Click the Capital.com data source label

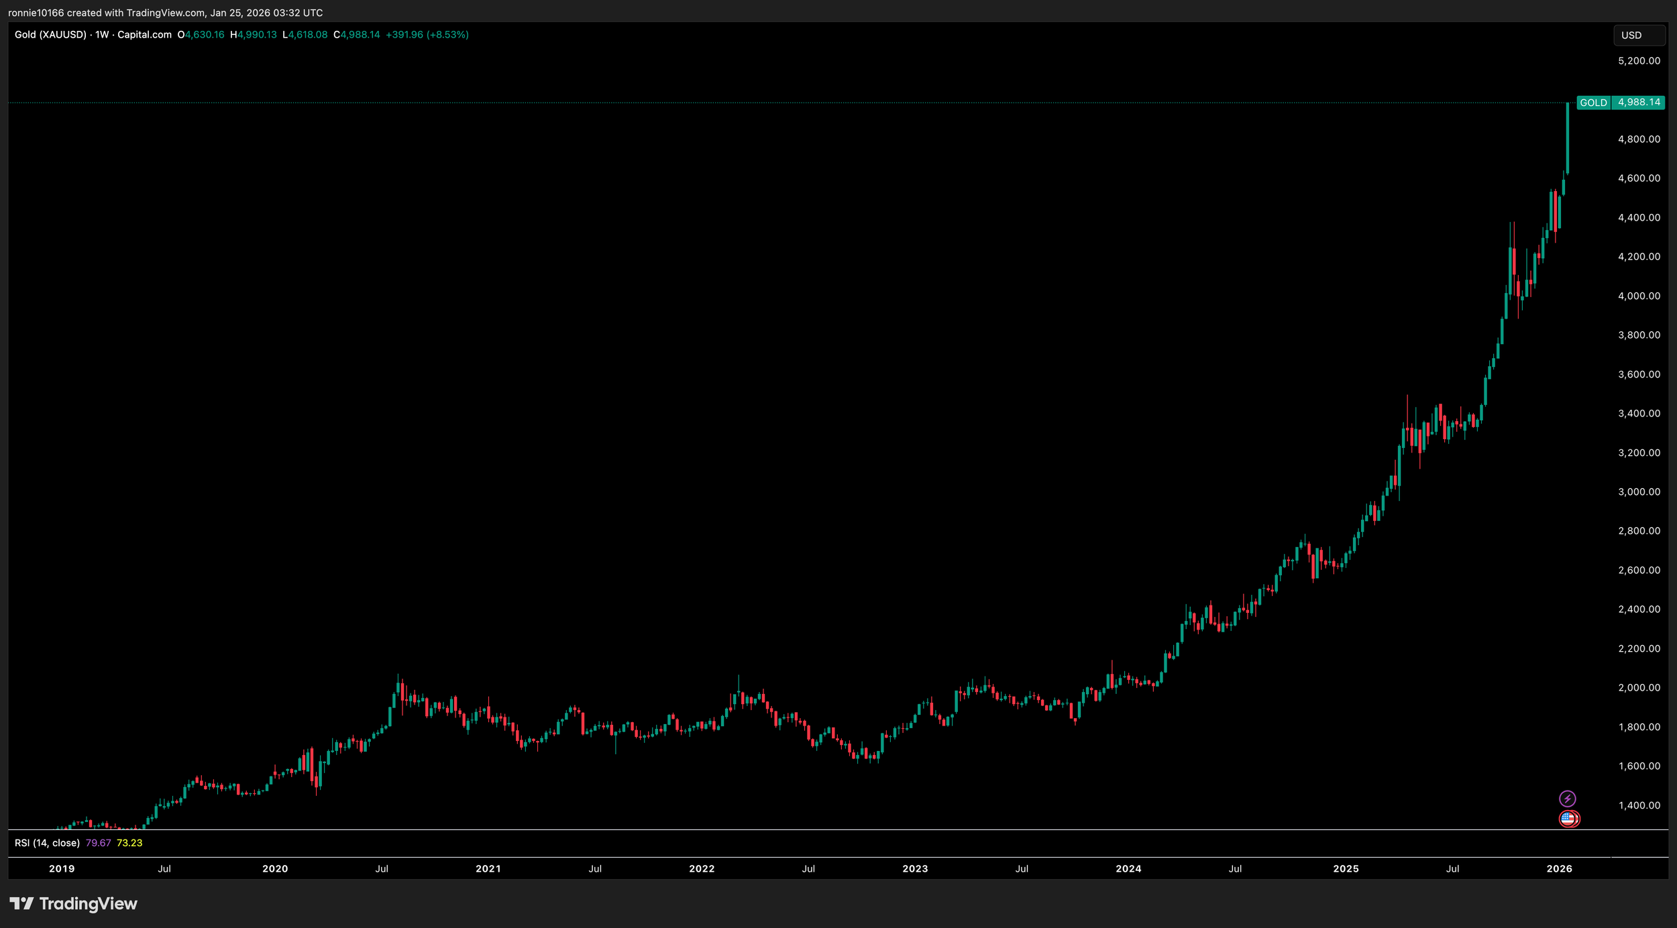point(144,35)
